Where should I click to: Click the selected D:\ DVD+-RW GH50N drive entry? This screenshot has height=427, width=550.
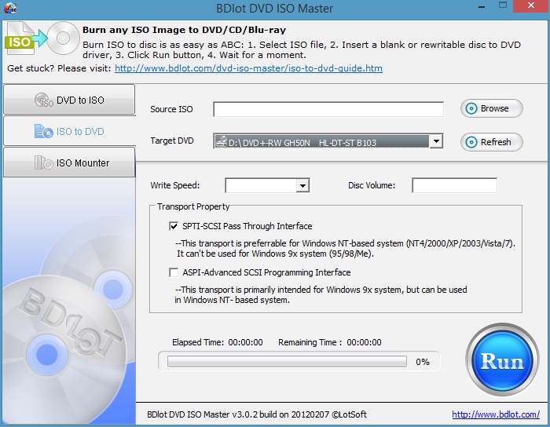click(321, 142)
